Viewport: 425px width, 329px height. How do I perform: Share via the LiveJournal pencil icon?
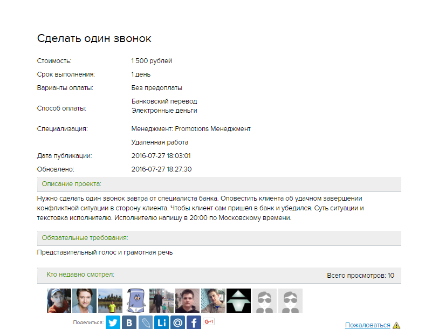coord(145,323)
